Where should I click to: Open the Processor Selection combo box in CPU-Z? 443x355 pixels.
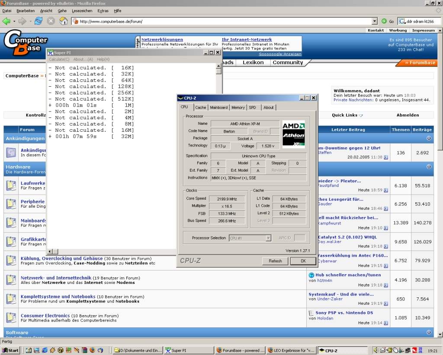pos(250,238)
